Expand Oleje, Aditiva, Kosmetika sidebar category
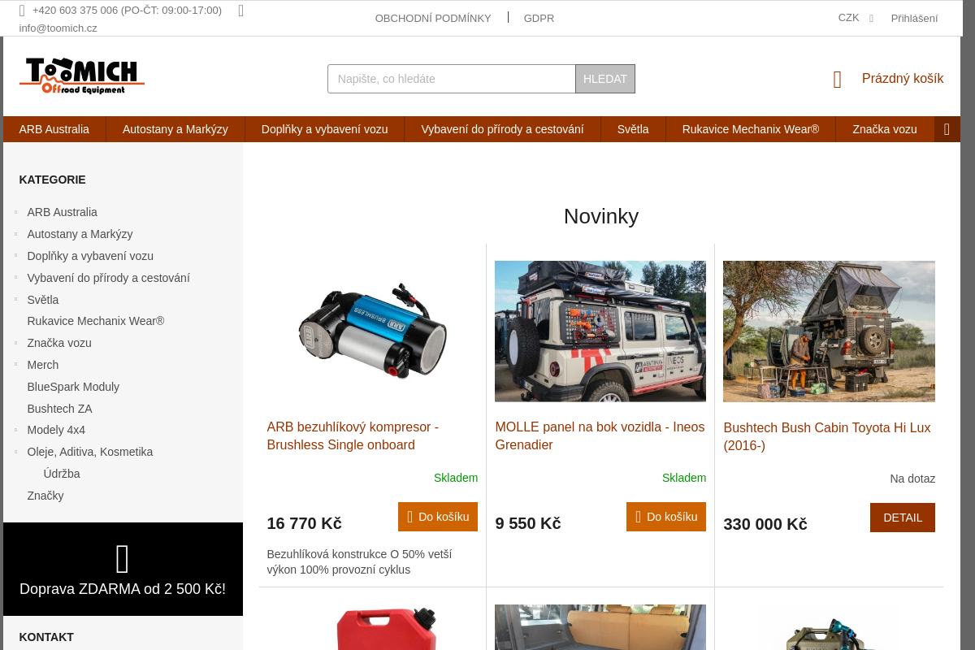The height and width of the screenshot is (650, 975). pyautogui.click(x=15, y=453)
